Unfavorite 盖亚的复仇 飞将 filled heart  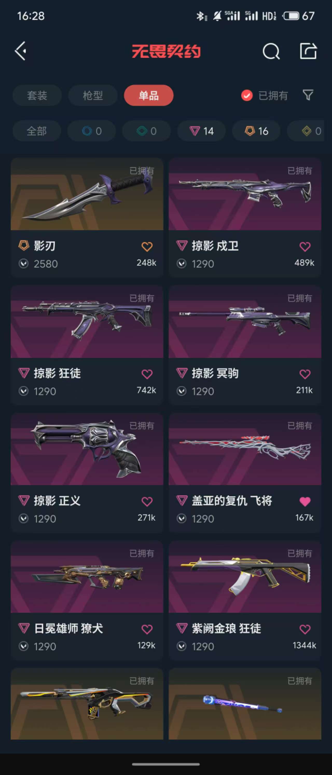click(x=305, y=501)
